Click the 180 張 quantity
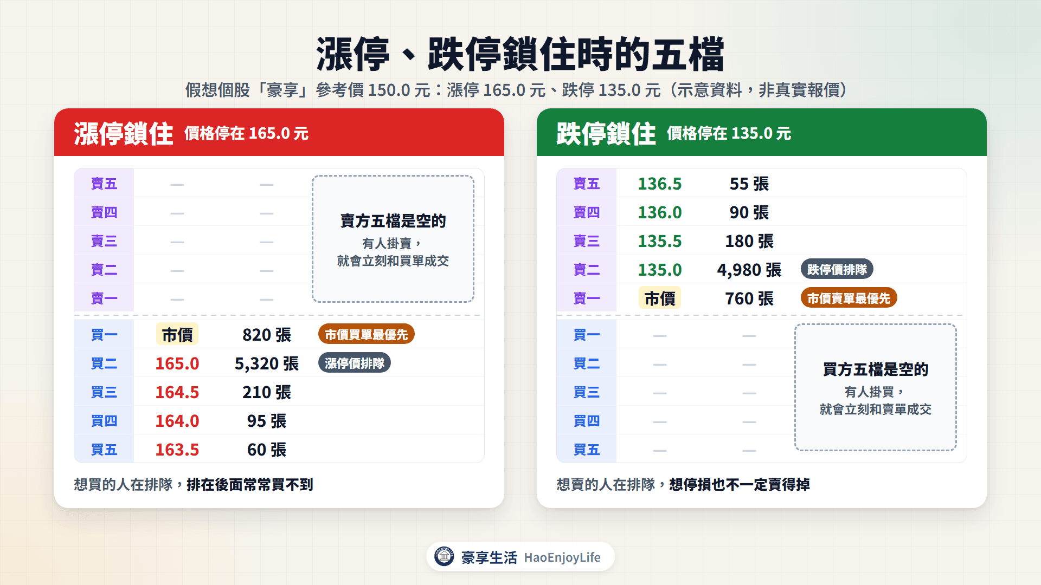1041x585 pixels. click(749, 241)
